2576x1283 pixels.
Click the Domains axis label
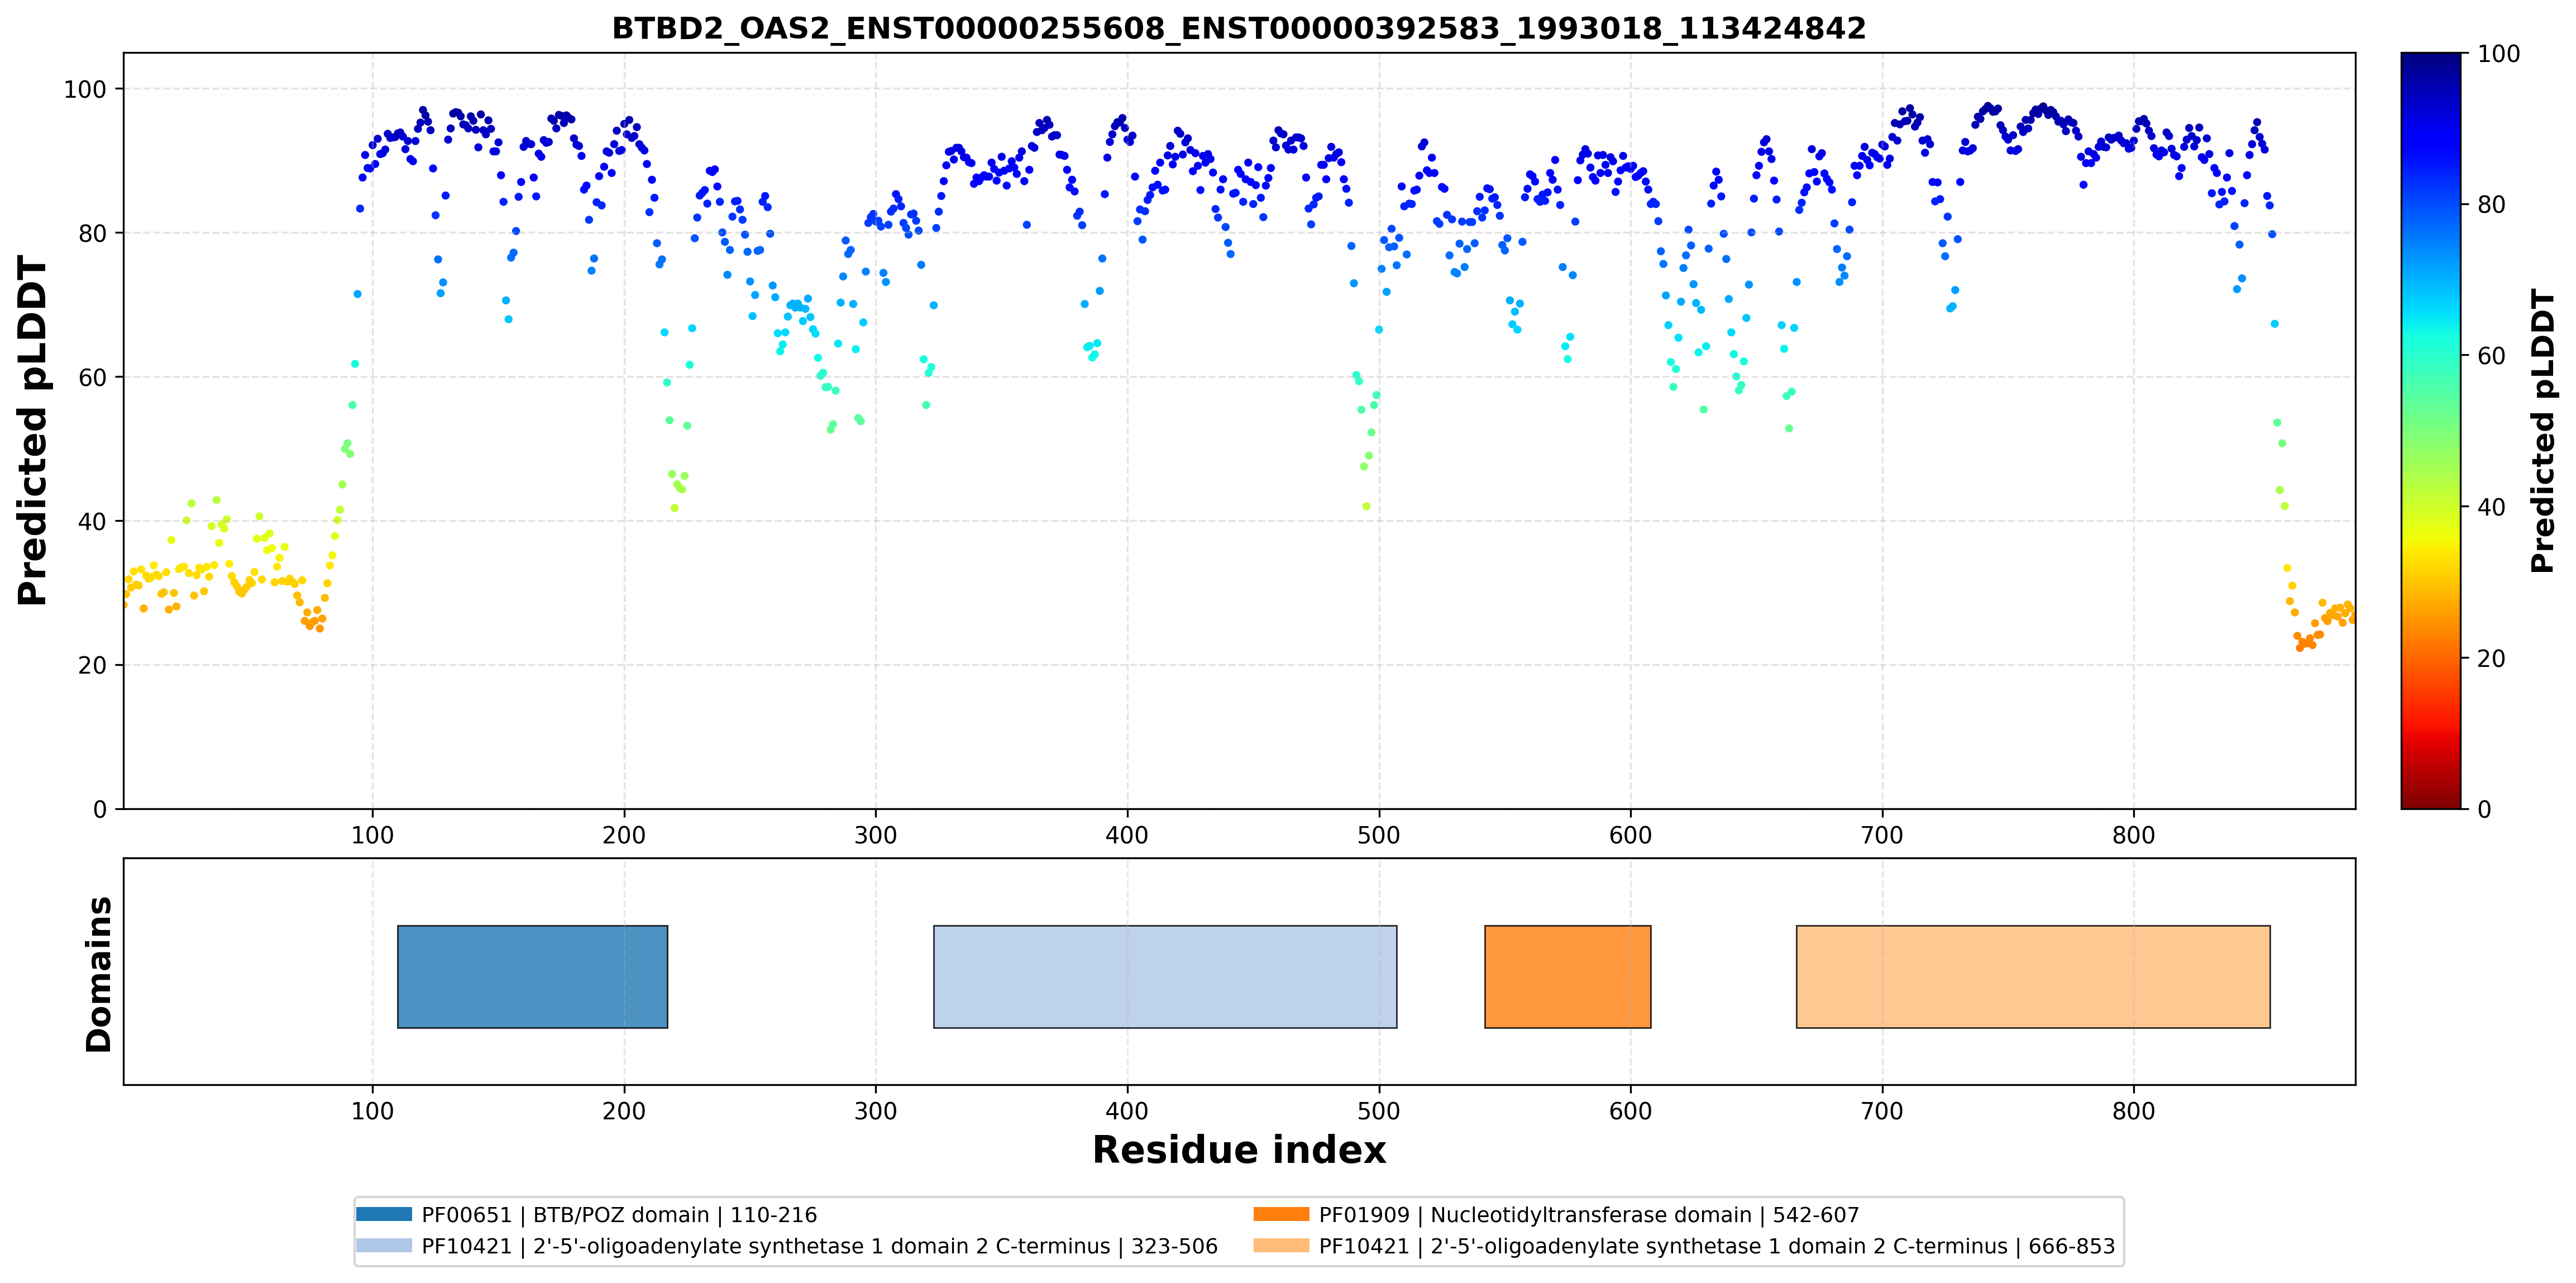(x=98, y=974)
